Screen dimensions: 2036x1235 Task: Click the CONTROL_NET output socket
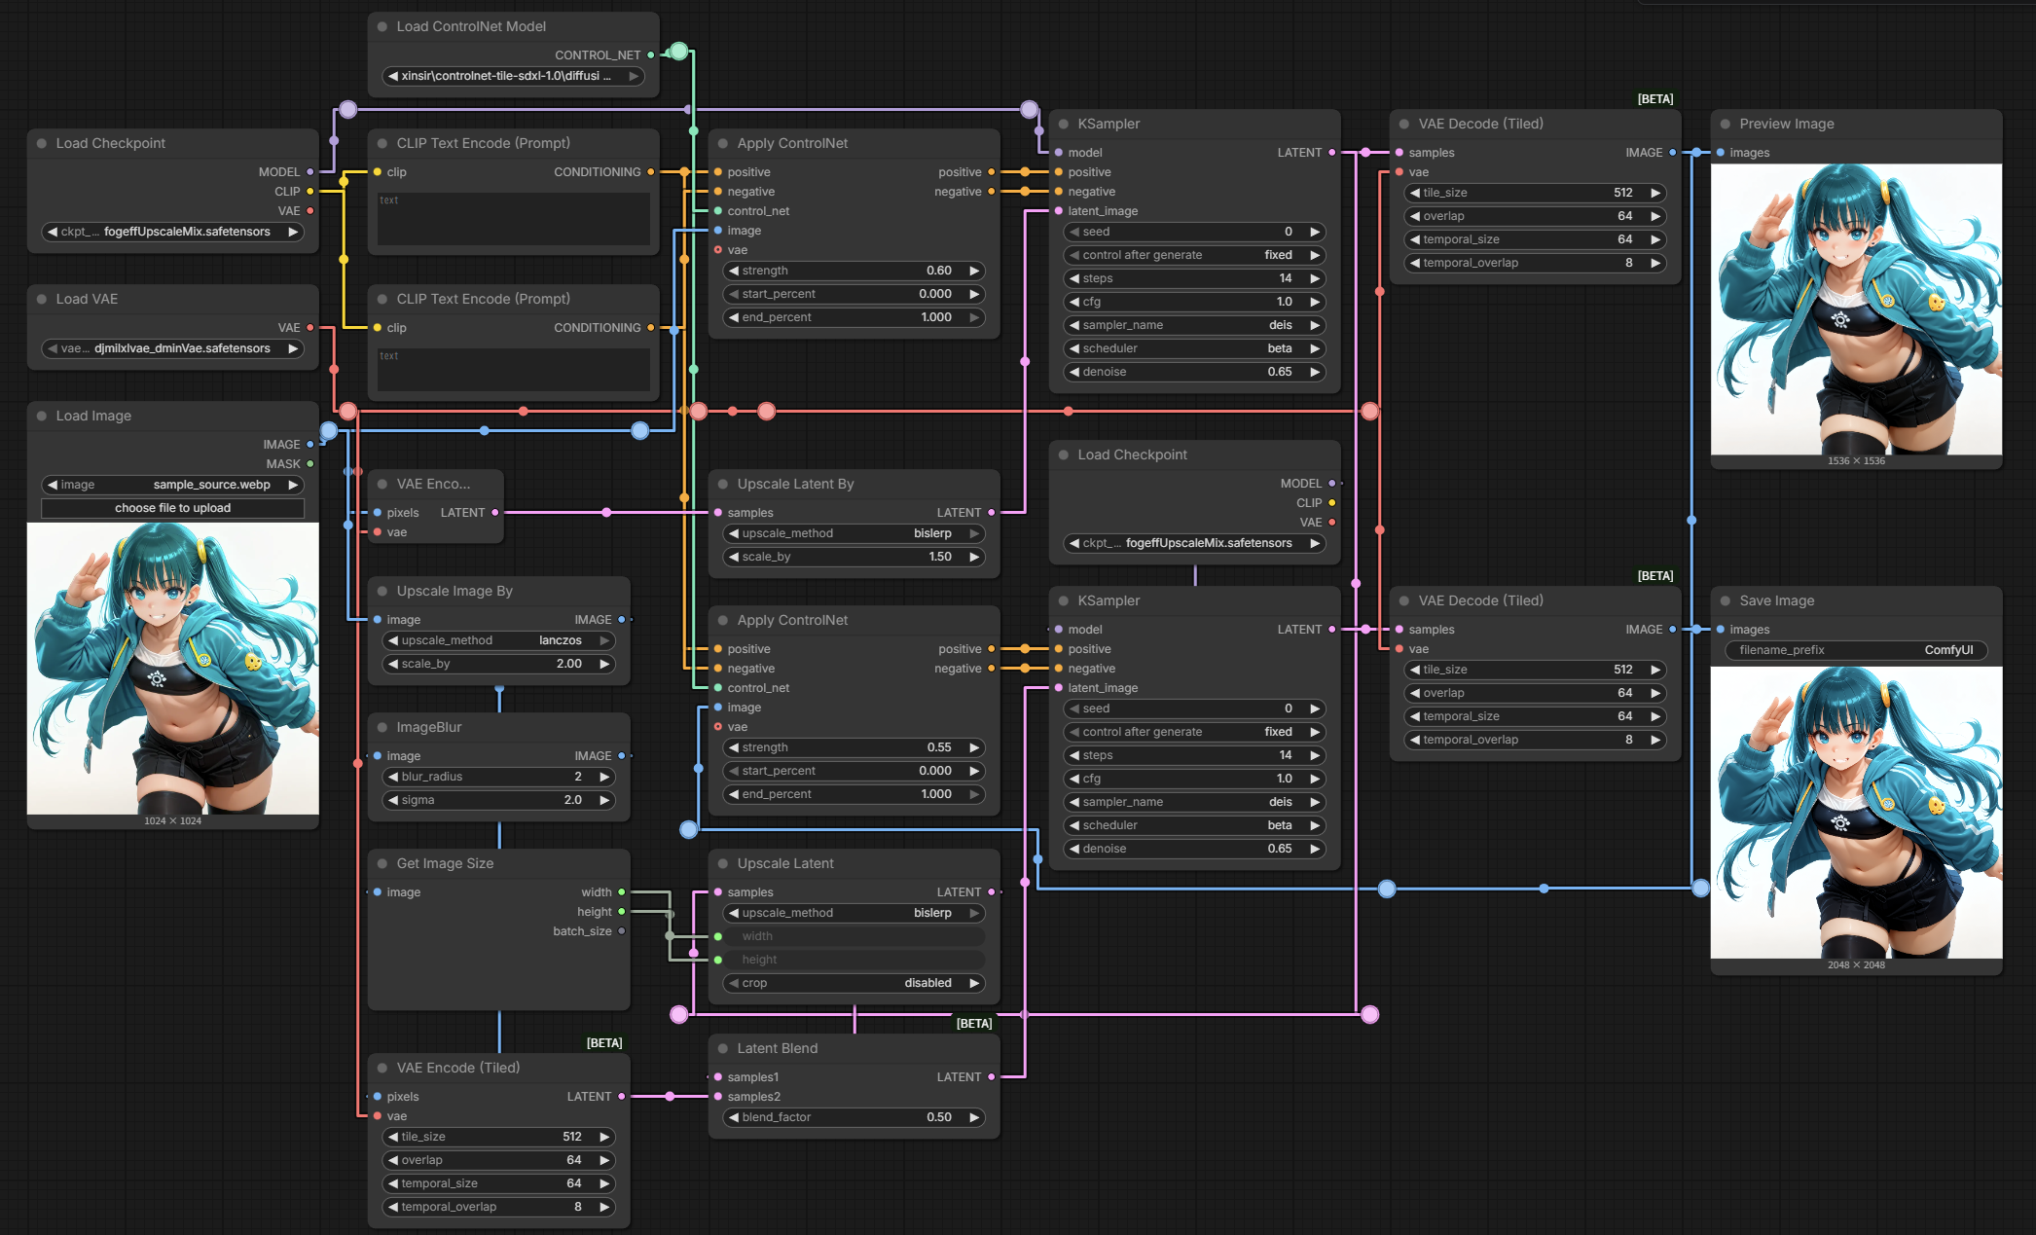[651, 54]
